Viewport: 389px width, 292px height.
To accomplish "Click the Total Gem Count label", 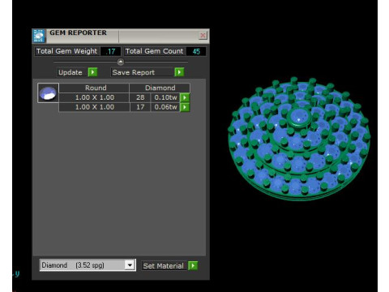I will click(154, 51).
